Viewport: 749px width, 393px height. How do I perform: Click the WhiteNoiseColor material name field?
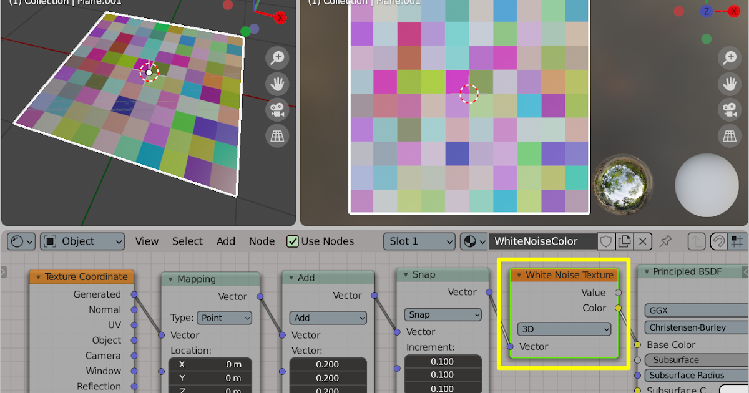pos(542,241)
